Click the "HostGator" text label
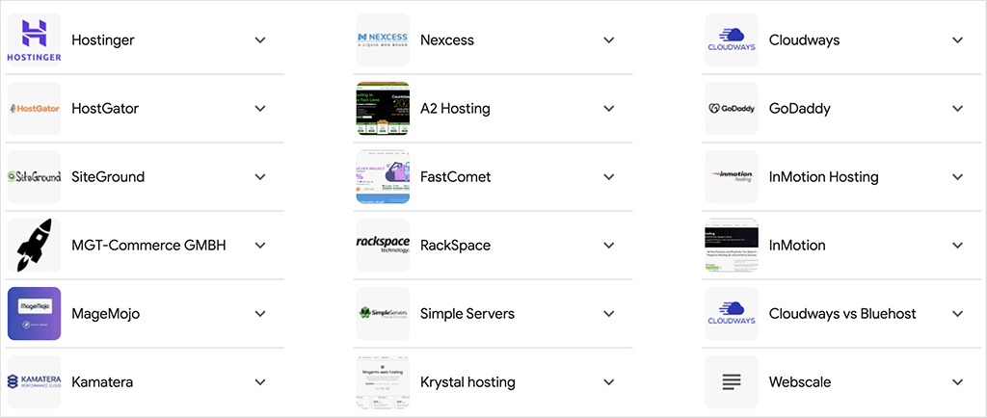Screen dimensions: 987x418 tap(105, 108)
